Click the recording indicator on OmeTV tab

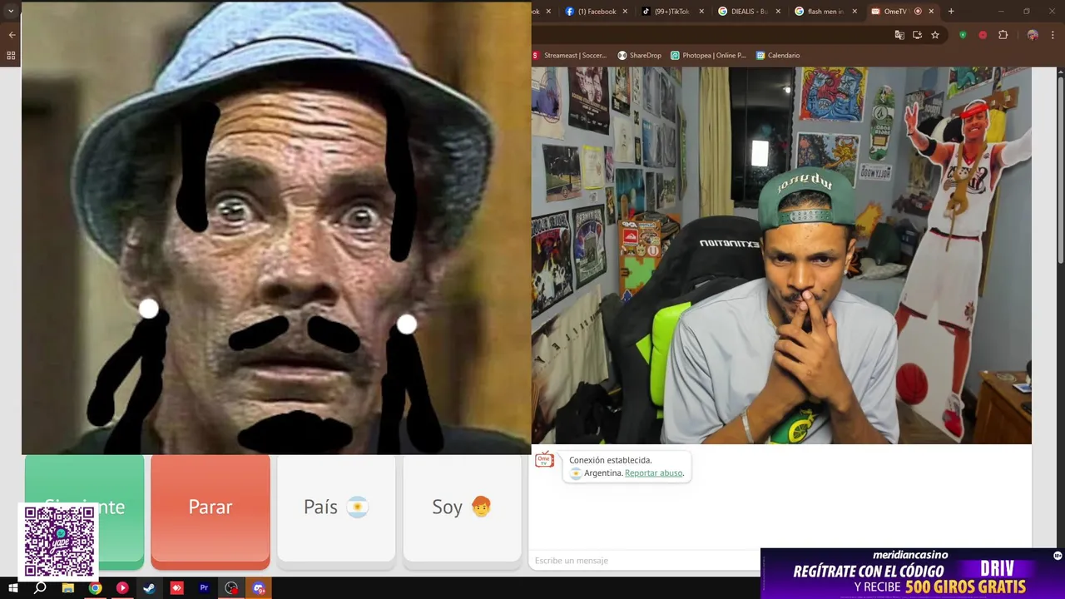pos(918,12)
